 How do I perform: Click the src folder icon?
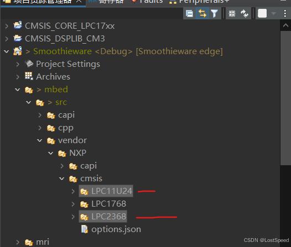coord(40,103)
